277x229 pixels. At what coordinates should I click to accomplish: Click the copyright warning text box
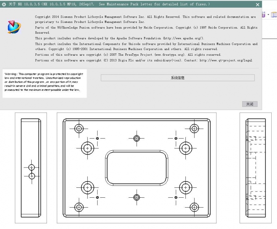(45, 84)
